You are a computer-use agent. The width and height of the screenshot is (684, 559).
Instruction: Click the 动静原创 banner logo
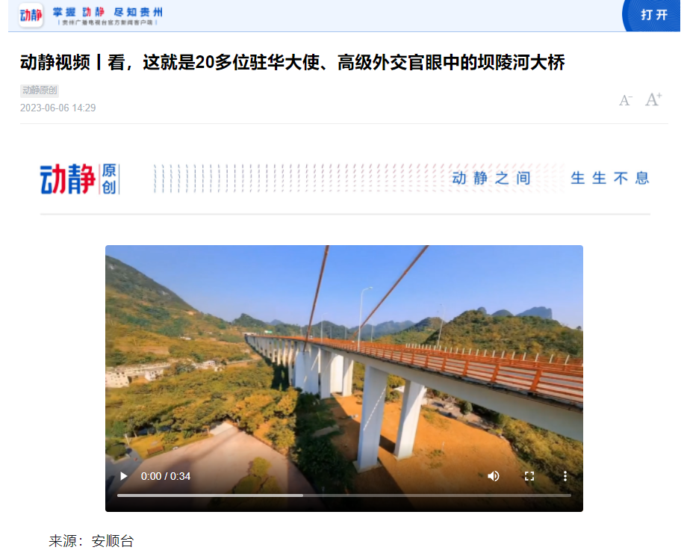click(x=80, y=179)
